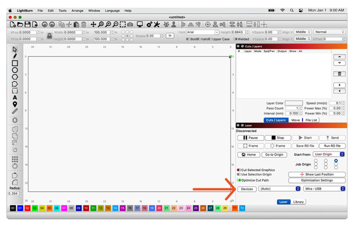355x228 pixels.
Task: Delete selection with trash icon in toolbar
Action: click(x=84, y=24)
